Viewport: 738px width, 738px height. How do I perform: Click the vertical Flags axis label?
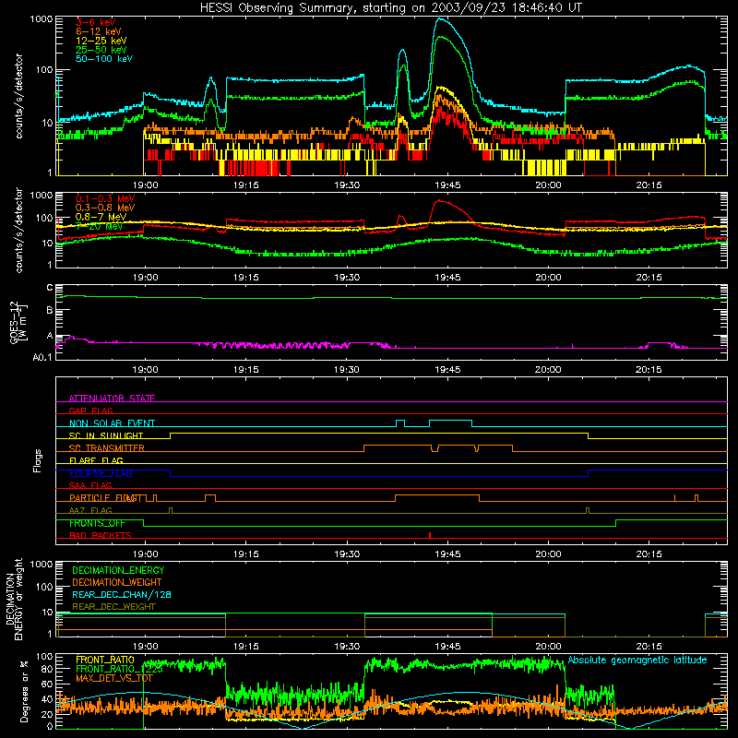click(x=38, y=460)
